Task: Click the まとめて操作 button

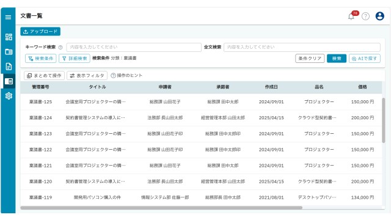Action: pyautogui.click(x=44, y=76)
